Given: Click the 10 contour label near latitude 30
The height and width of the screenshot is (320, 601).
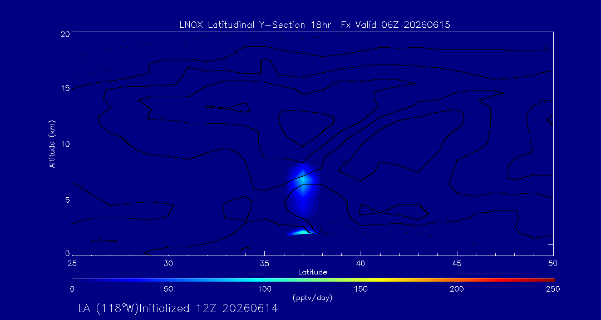Looking at the screenshot, I should (x=162, y=119).
